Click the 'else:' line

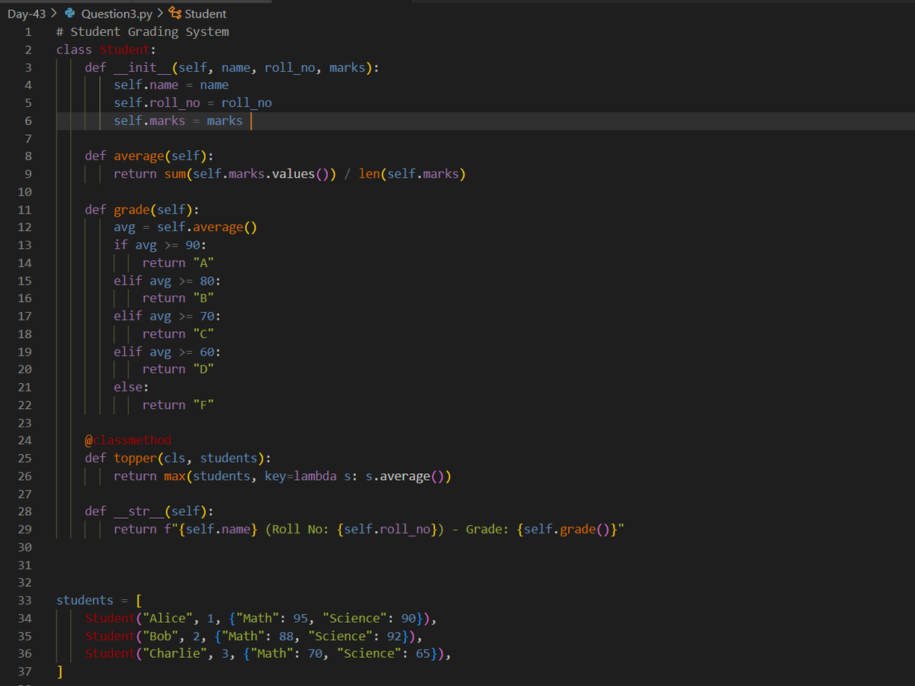pos(131,387)
